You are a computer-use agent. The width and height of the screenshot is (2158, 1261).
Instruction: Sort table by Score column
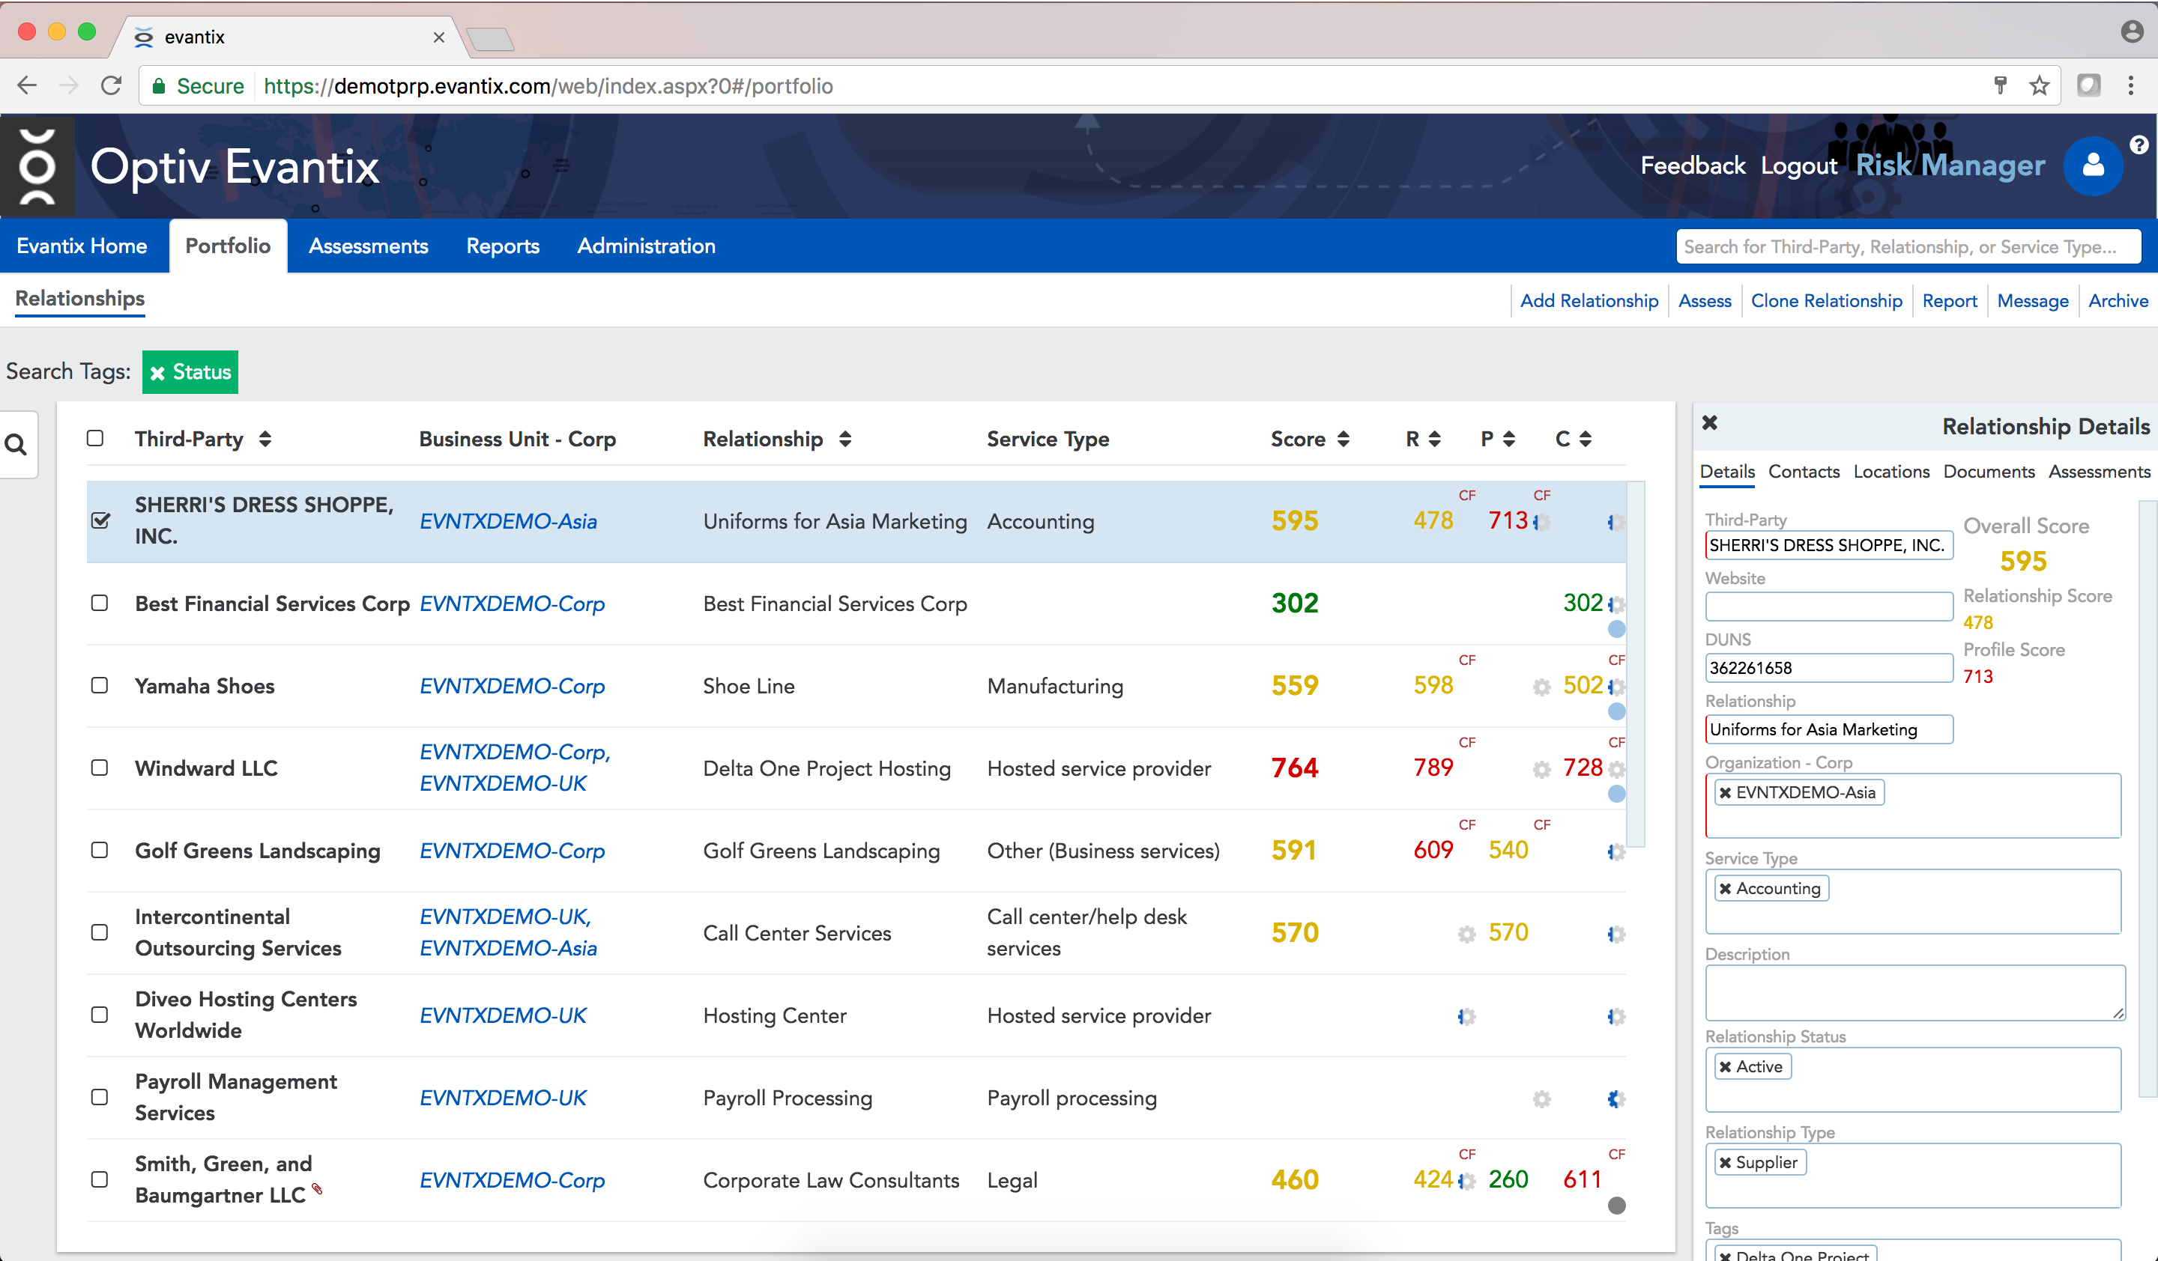pyautogui.click(x=1343, y=439)
